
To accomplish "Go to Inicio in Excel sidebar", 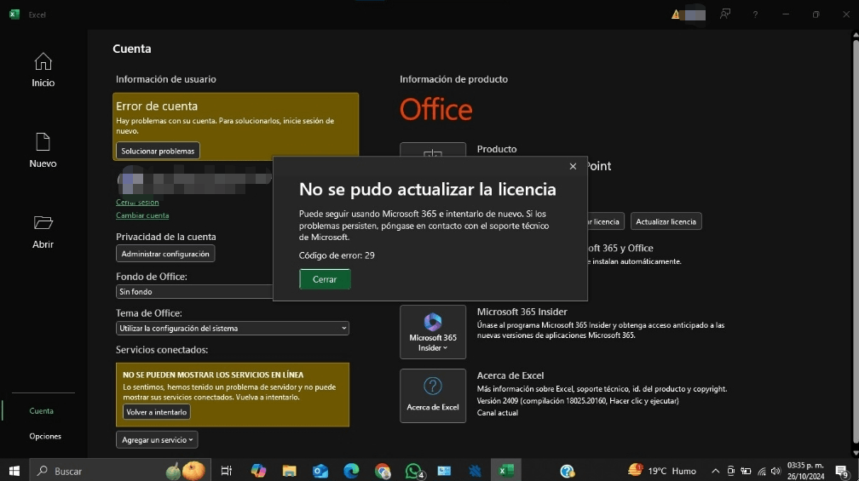I will pos(43,70).
